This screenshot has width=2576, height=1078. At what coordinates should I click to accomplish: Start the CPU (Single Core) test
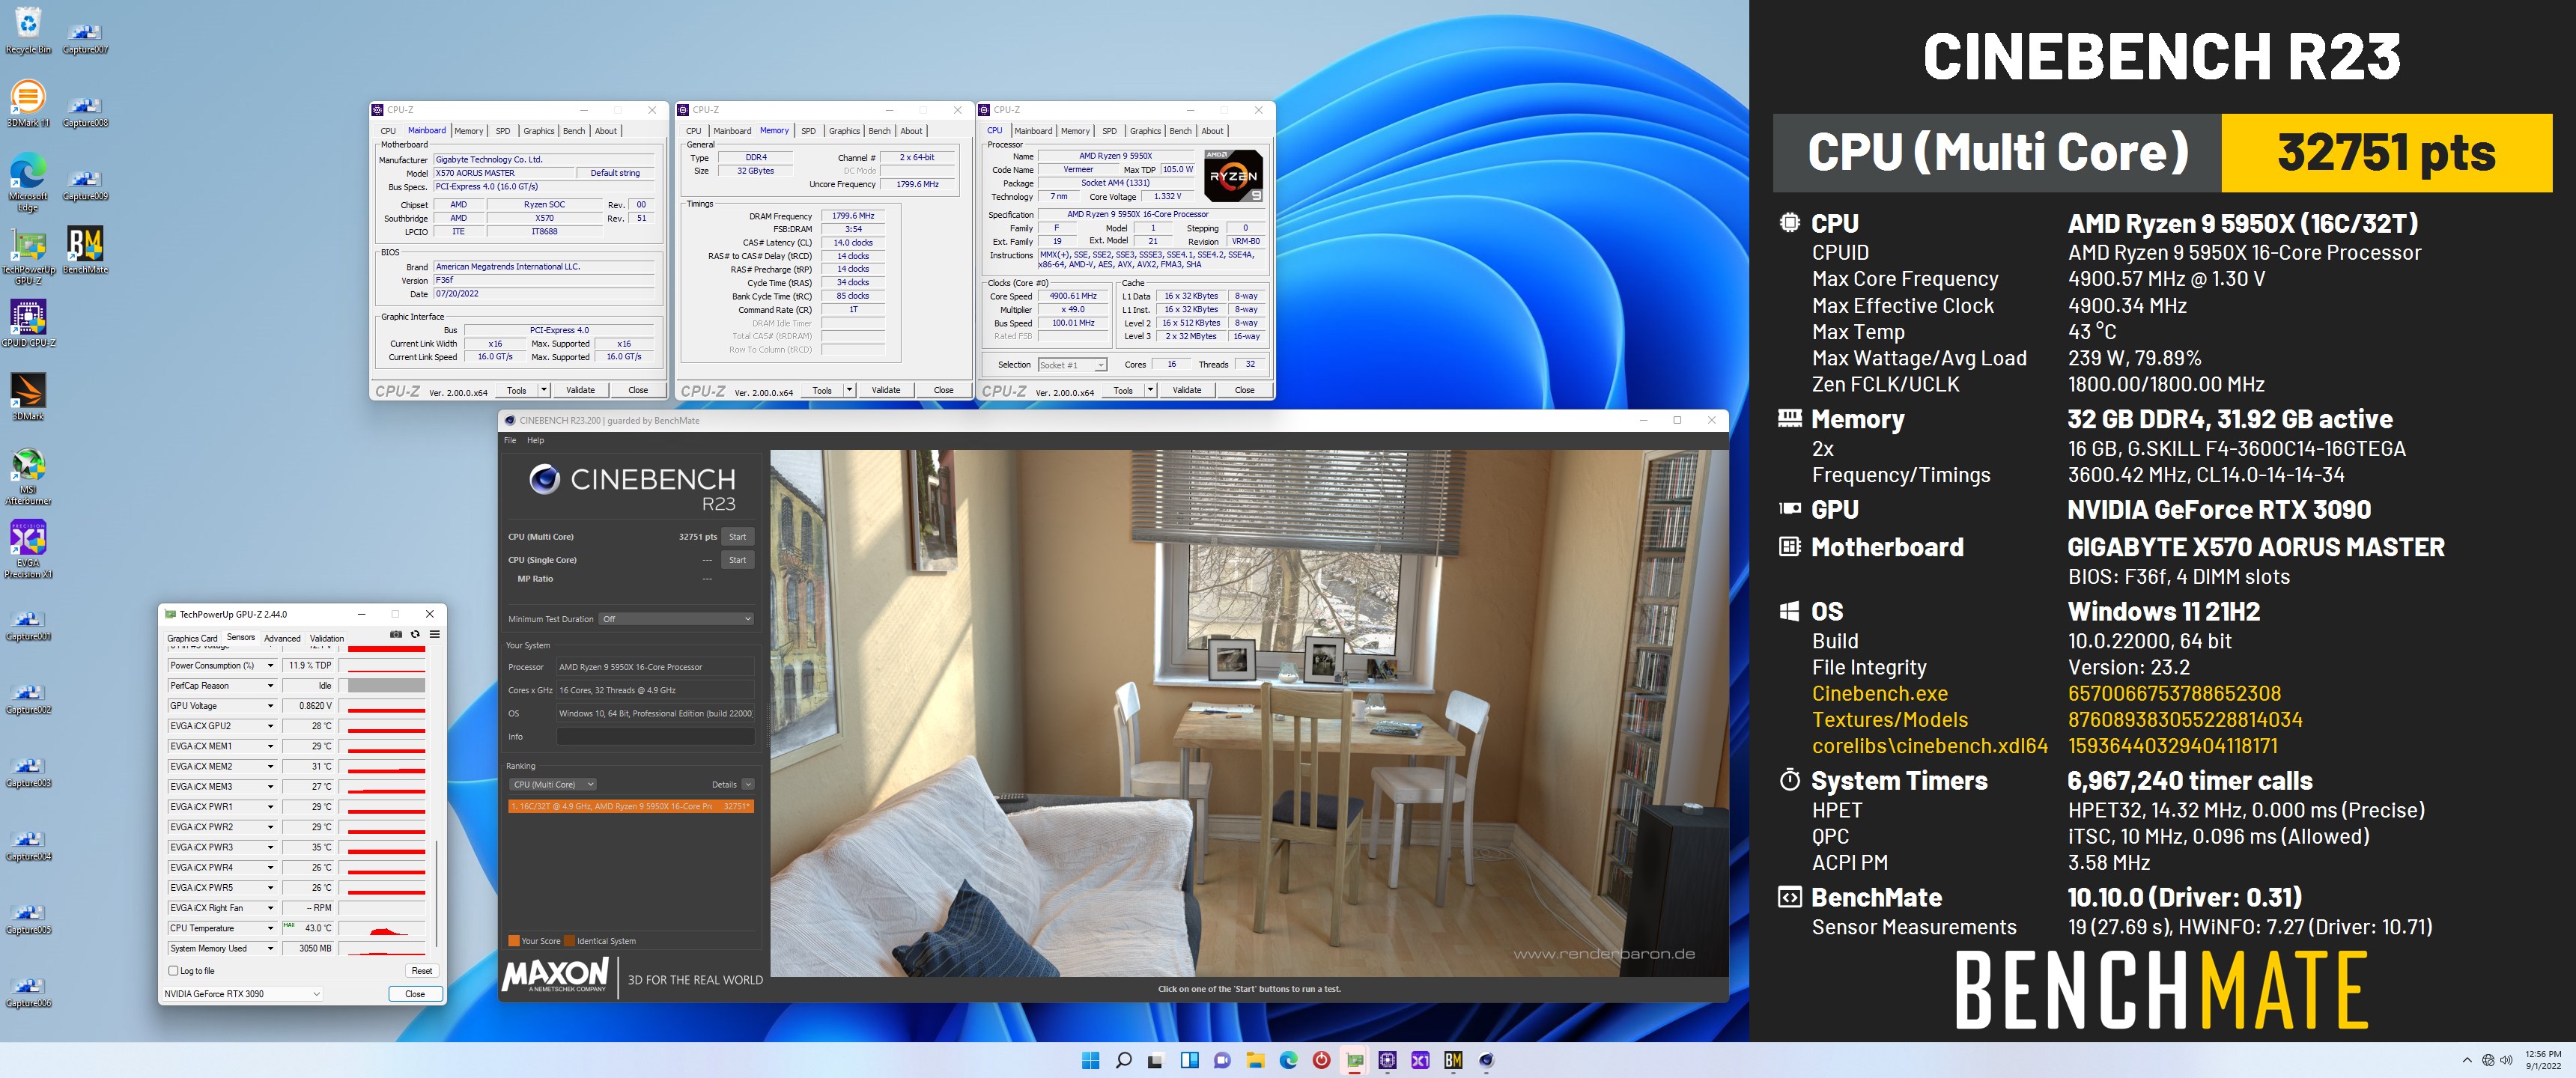pos(737,560)
